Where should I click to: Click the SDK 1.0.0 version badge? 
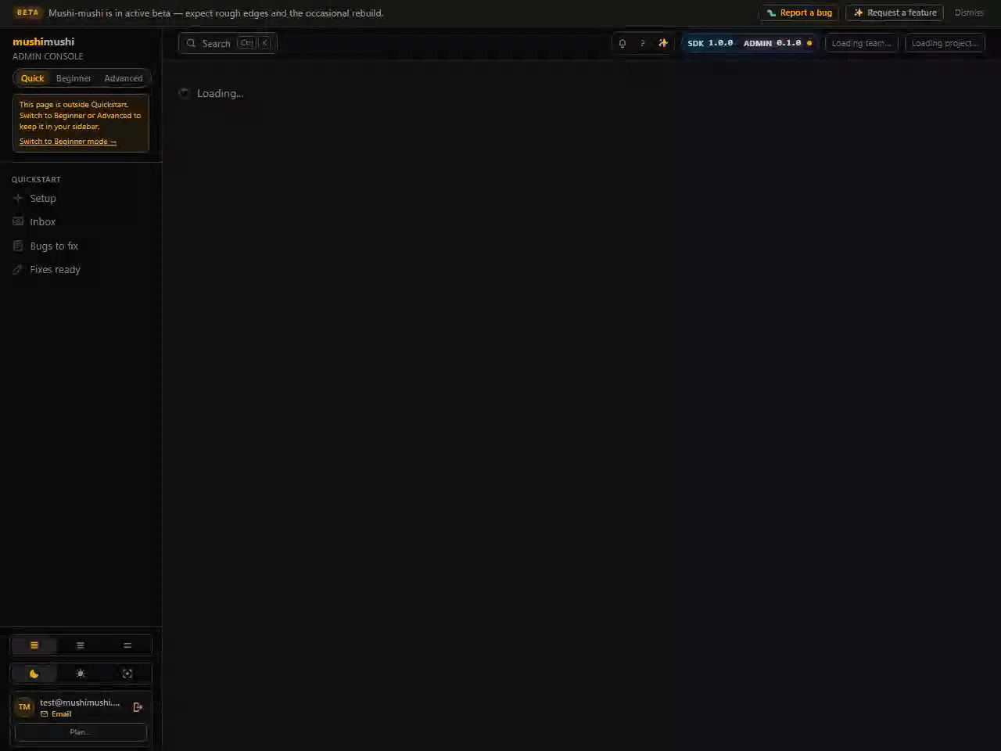(710, 43)
